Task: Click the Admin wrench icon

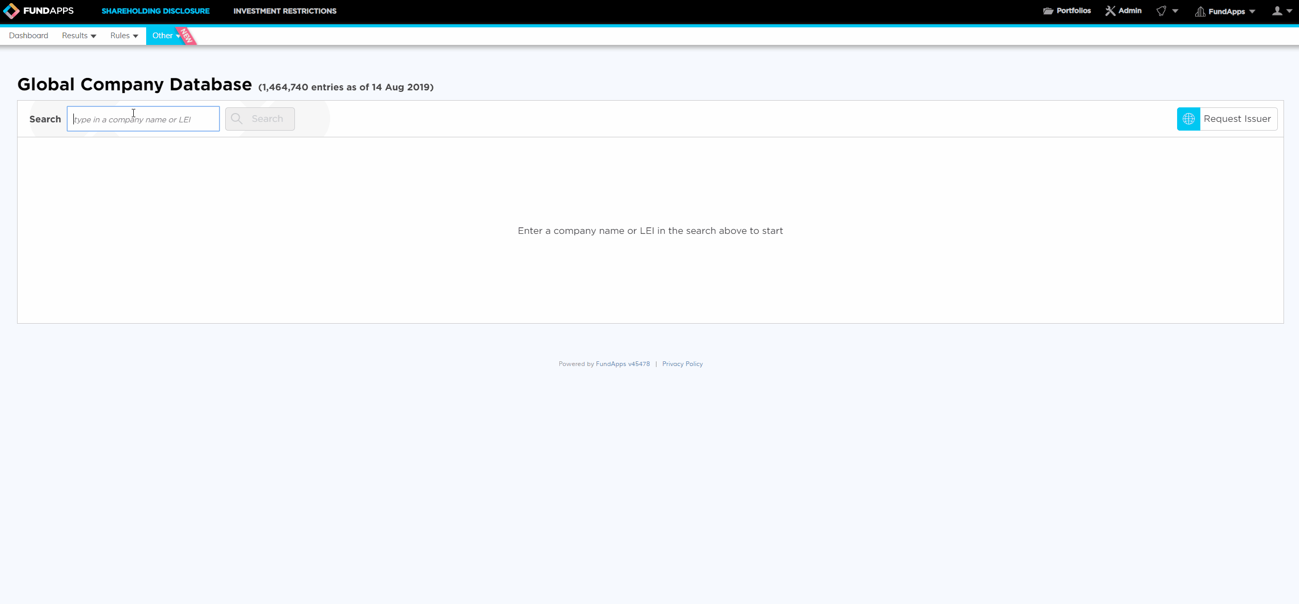Action: tap(1109, 11)
